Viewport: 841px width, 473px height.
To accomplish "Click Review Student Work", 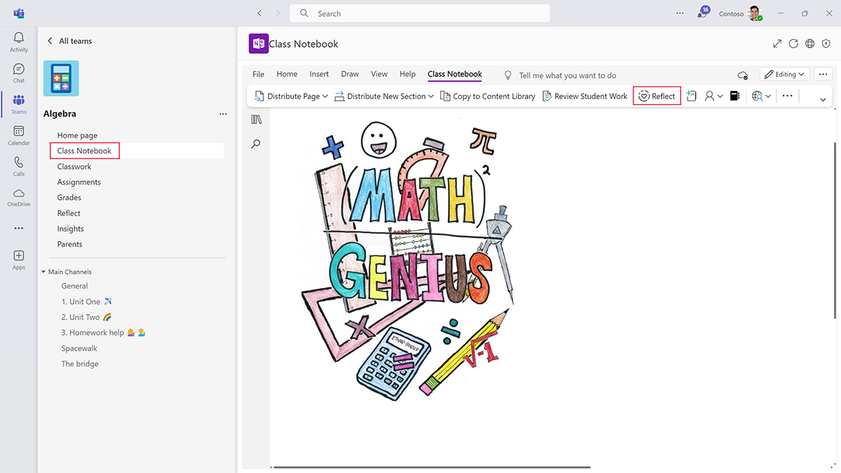I will tap(585, 96).
